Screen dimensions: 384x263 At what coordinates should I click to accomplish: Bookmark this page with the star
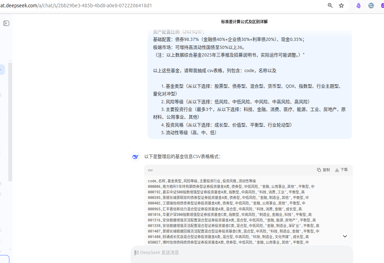tap(341, 6)
